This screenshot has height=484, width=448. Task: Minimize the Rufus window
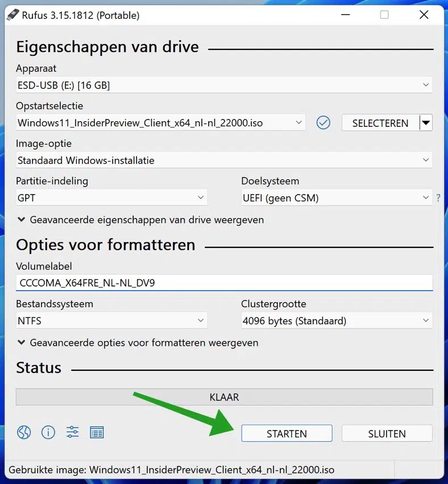(345, 15)
